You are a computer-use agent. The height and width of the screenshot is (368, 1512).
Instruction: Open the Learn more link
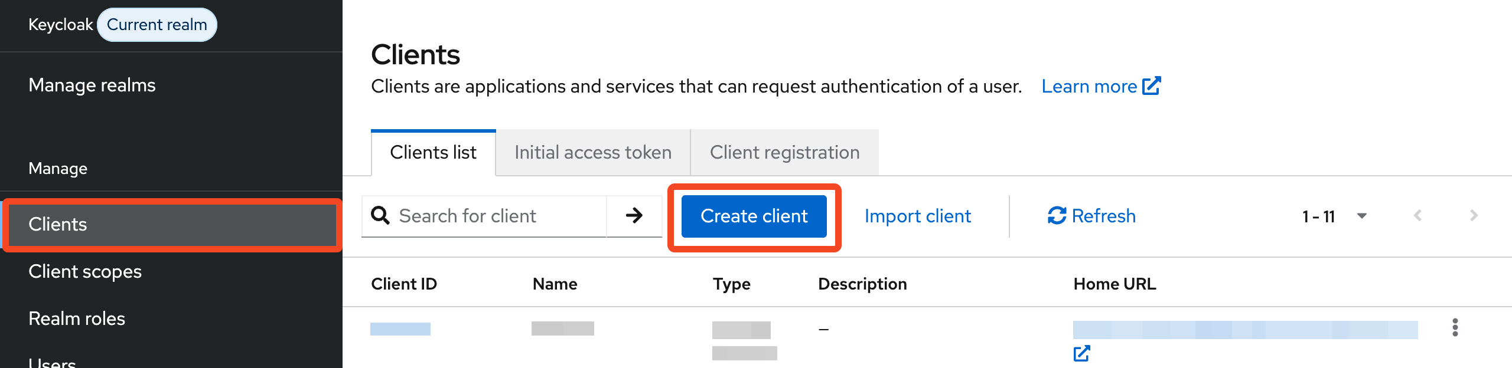1101,87
